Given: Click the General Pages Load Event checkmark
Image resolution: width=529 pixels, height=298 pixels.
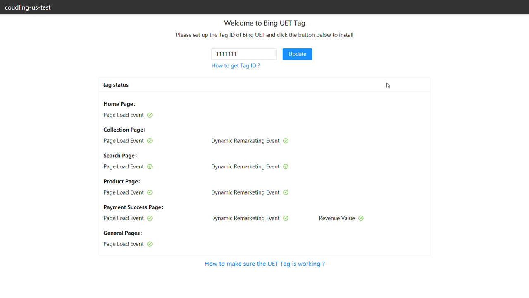Looking at the screenshot, I should point(150,244).
